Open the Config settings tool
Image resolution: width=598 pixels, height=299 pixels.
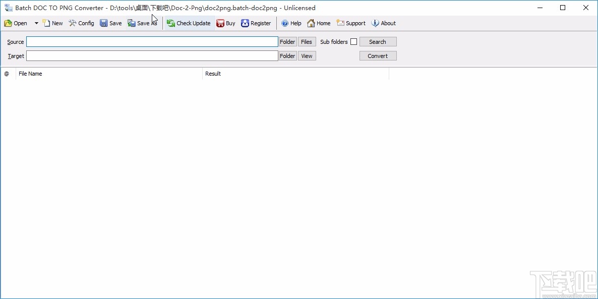[x=81, y=23]
